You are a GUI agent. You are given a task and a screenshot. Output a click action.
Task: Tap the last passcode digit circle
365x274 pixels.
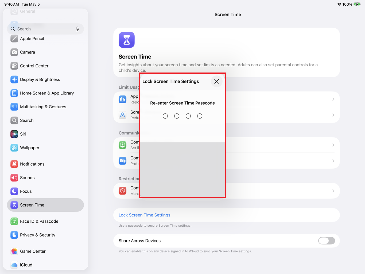(200, 116)
